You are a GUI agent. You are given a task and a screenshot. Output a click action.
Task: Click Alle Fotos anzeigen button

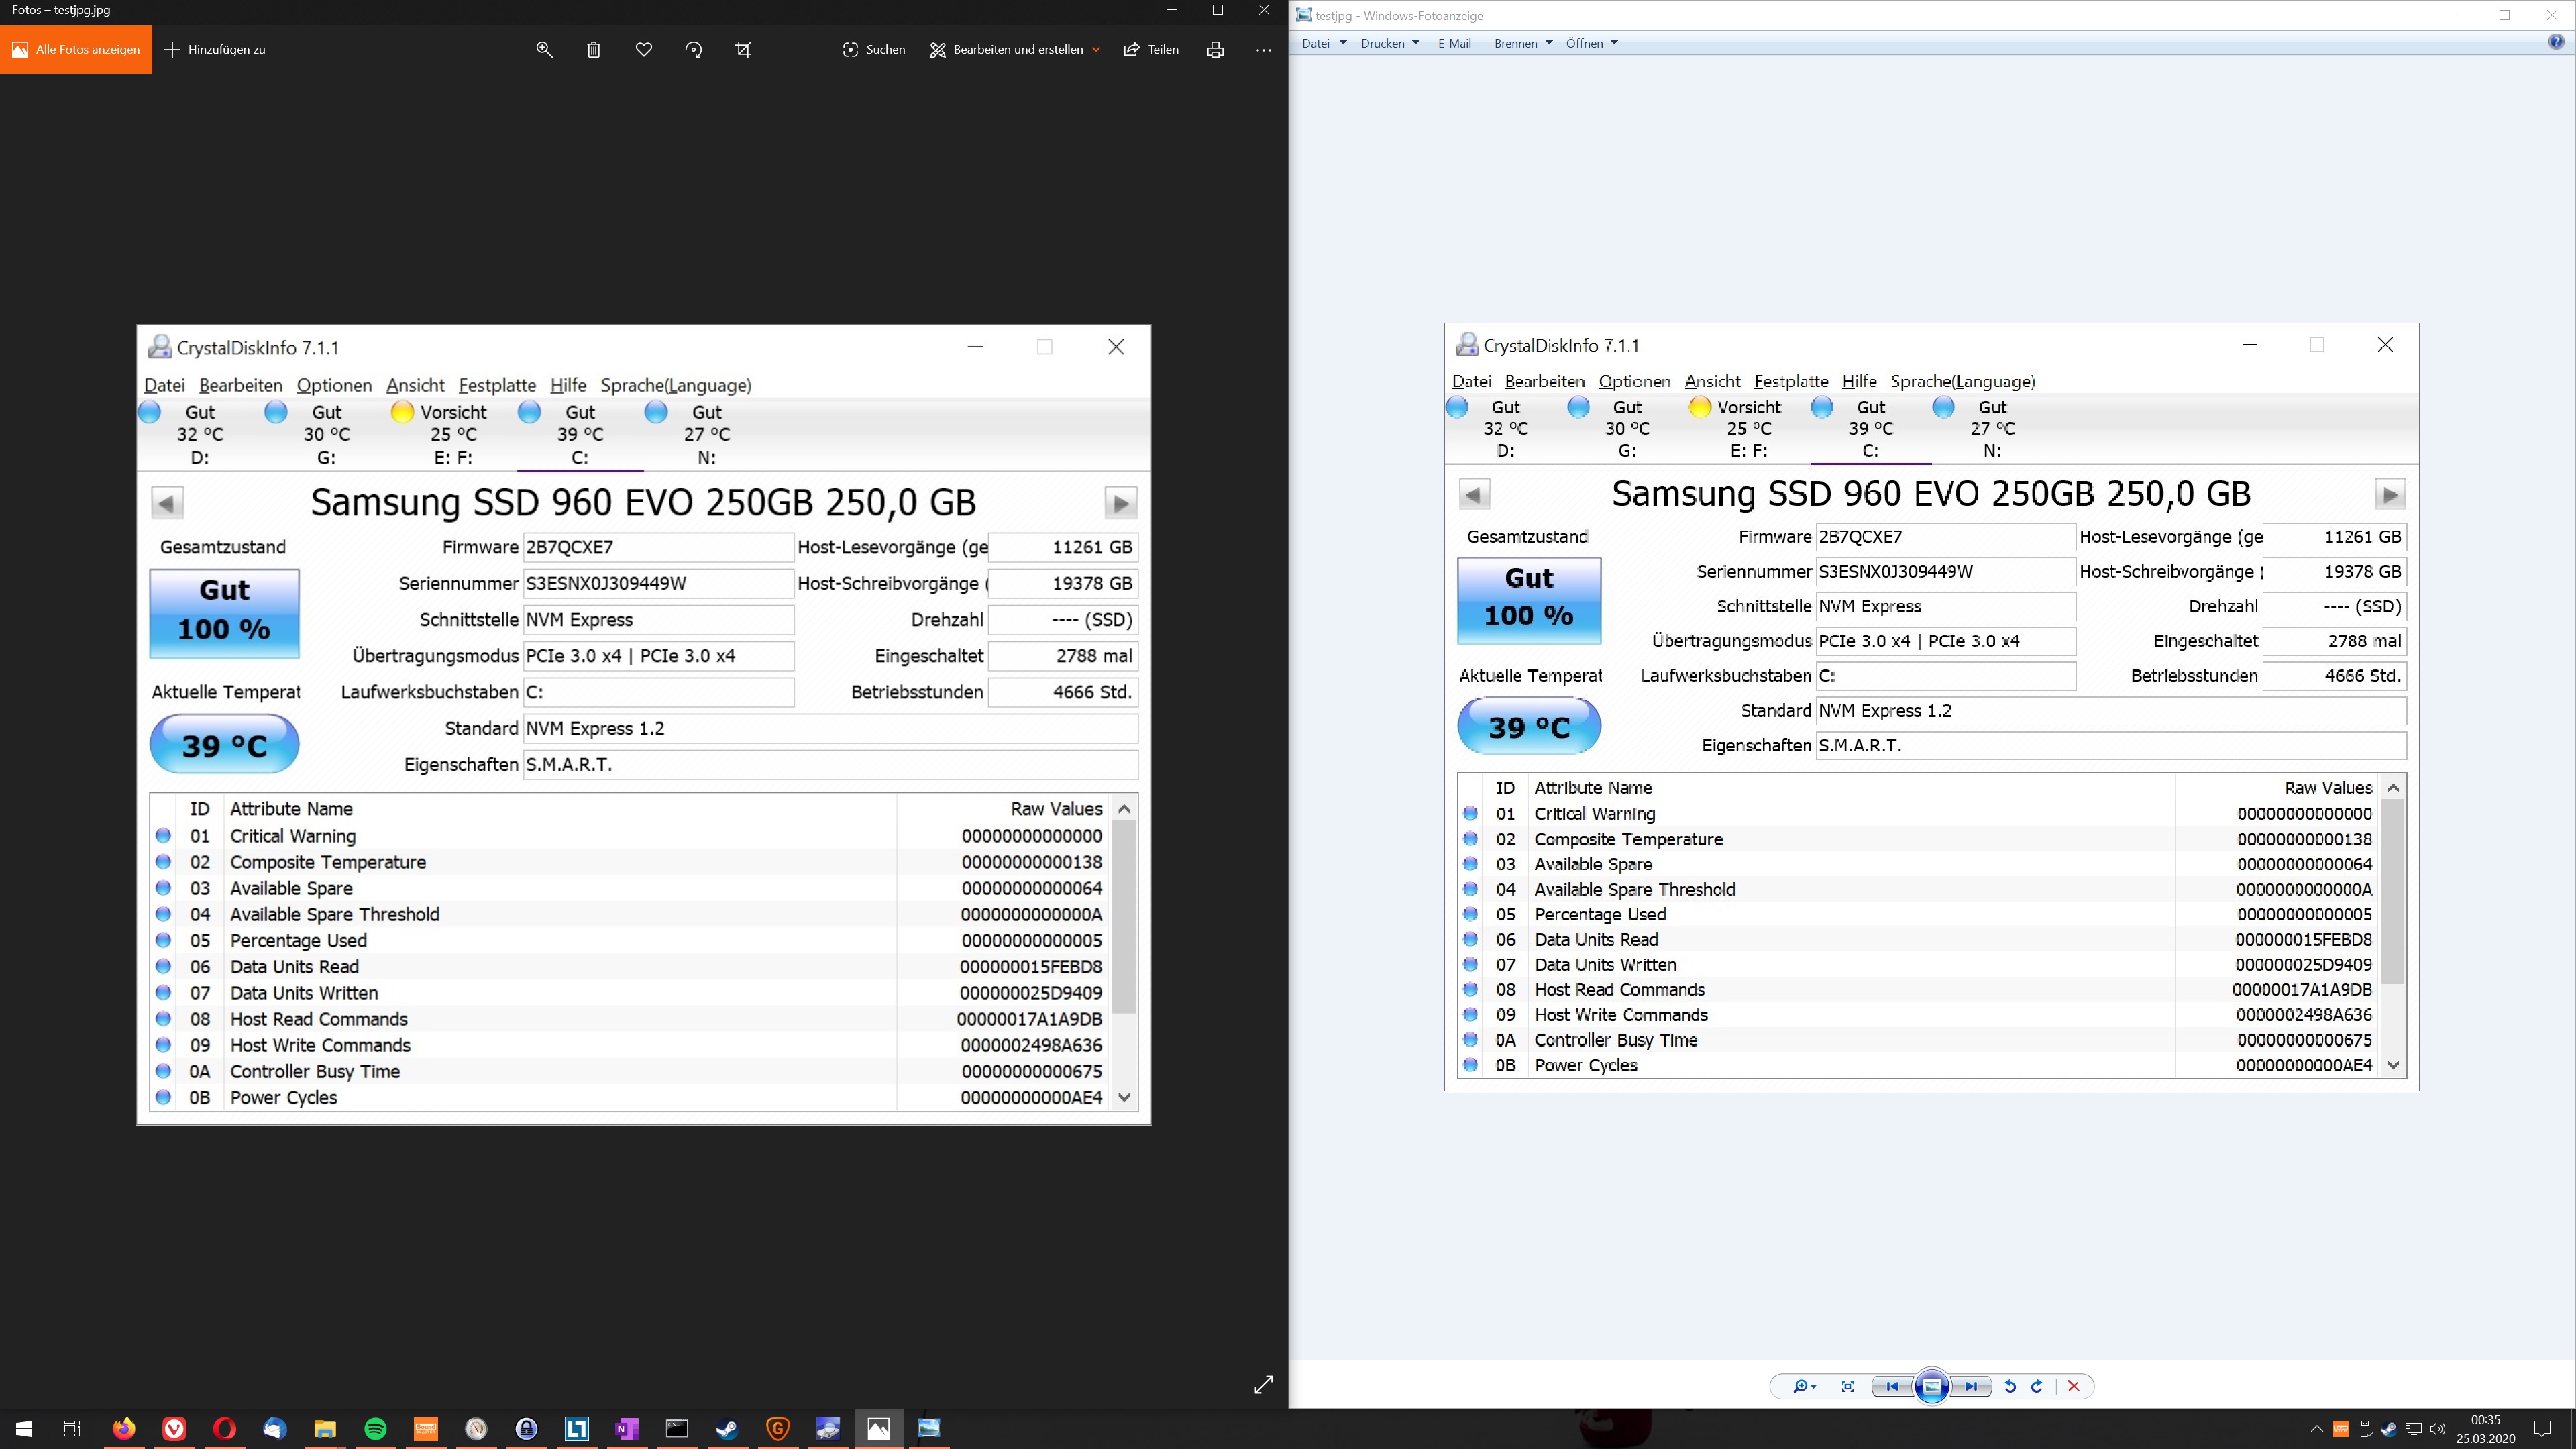click(76, 49)
